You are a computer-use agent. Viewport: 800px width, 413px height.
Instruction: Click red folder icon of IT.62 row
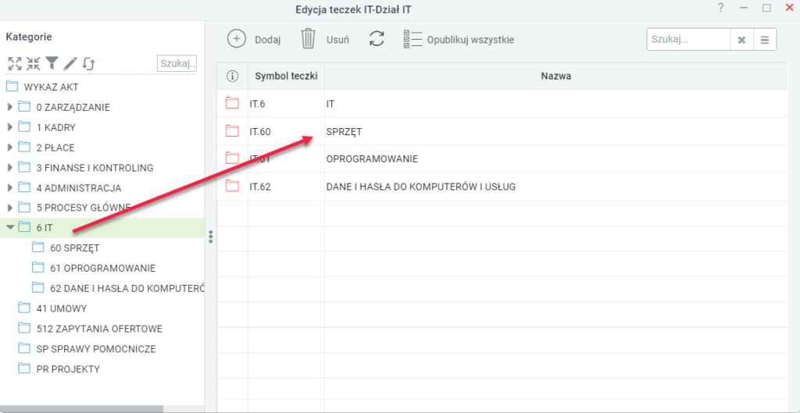[x=232, y=186]
